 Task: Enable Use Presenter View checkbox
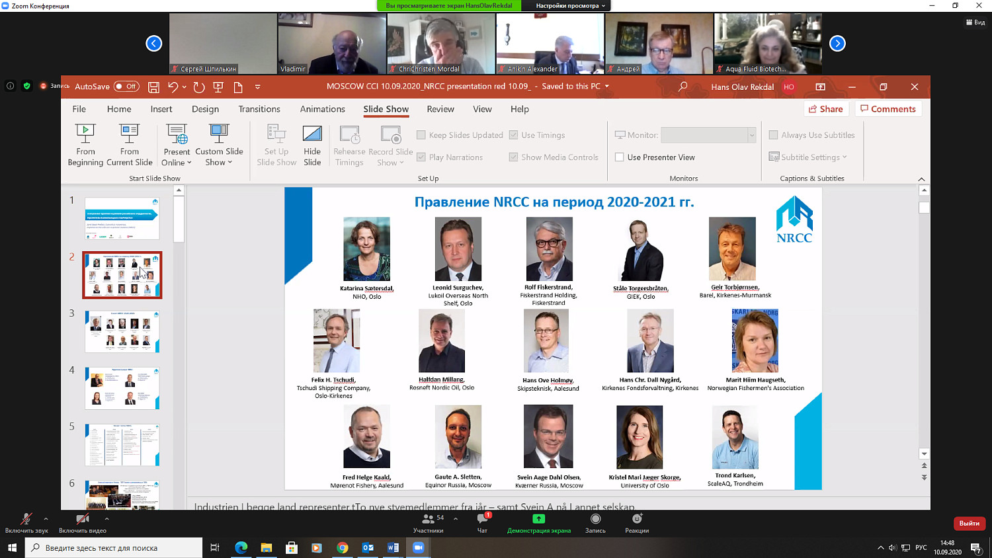point(620,157)
